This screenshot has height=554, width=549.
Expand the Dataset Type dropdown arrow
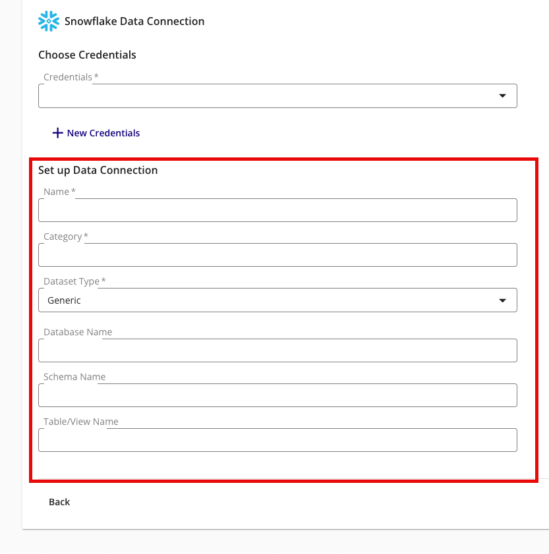click(x=503, y=300)
